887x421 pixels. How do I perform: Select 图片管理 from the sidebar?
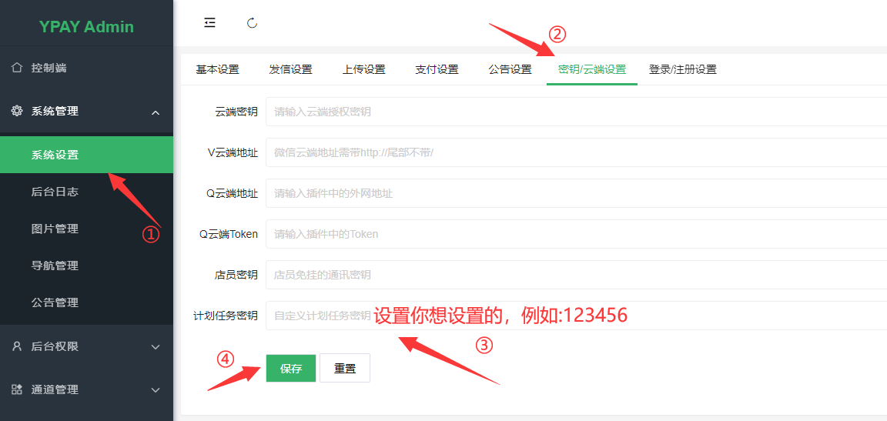55,229
